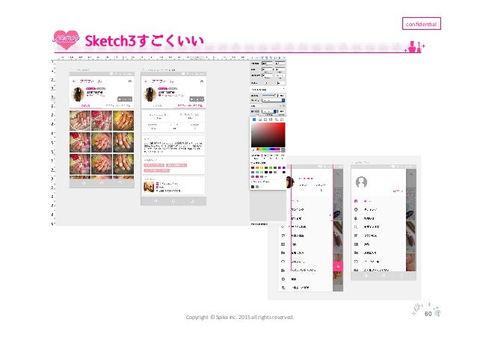
Task: Open the fill color swatch next to fill checkbox
Action: pyautogui.click(x=257, y=111)
